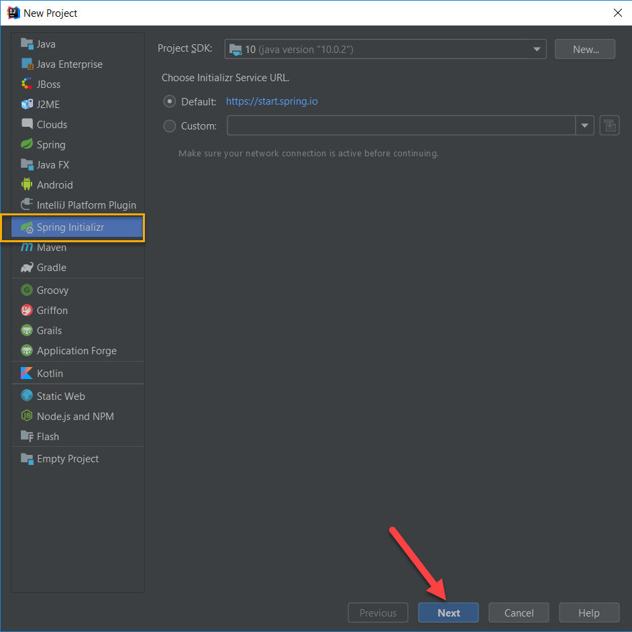The image size is (632, 632).
Task: Click the Previous button
Action: click(378, 613)
